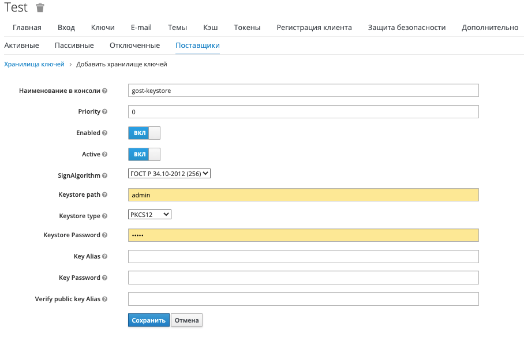524x337 pixels.
Task: Go to the Защита безопасности tab
Action: pyautogui.click(x=406, y=28)
